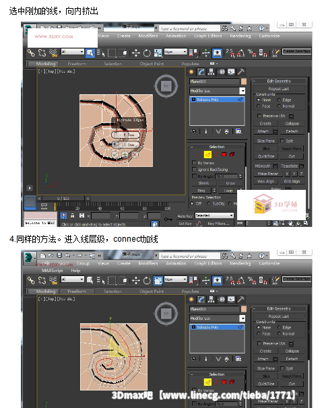Enable Ignore Backfacing in upper screenshot
Screen dimensions: 322x408
coord(194,170)
